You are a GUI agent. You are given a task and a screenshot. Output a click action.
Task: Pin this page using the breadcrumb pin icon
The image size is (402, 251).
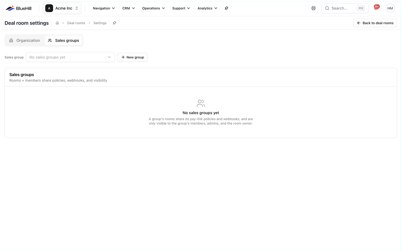click(x=114, y=23)
